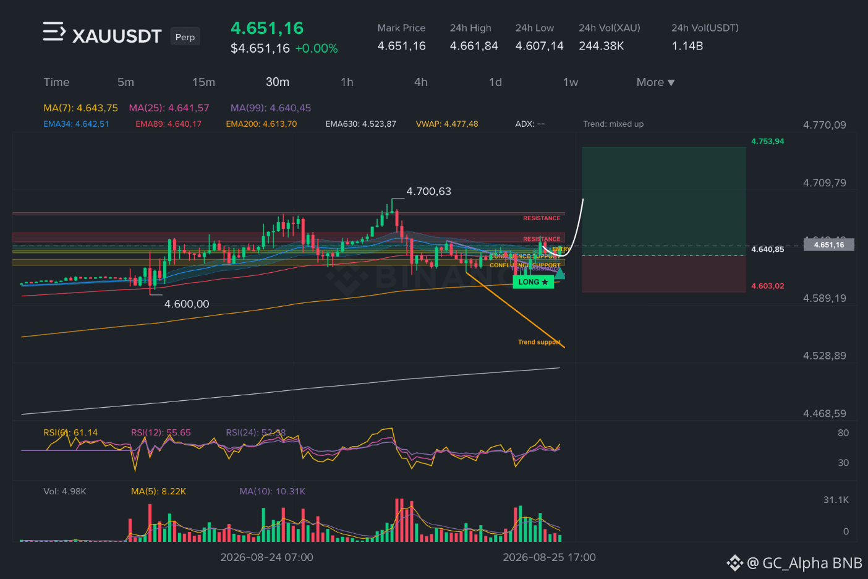Expand the More timeframes dropdown

click(x=655, y=82)
